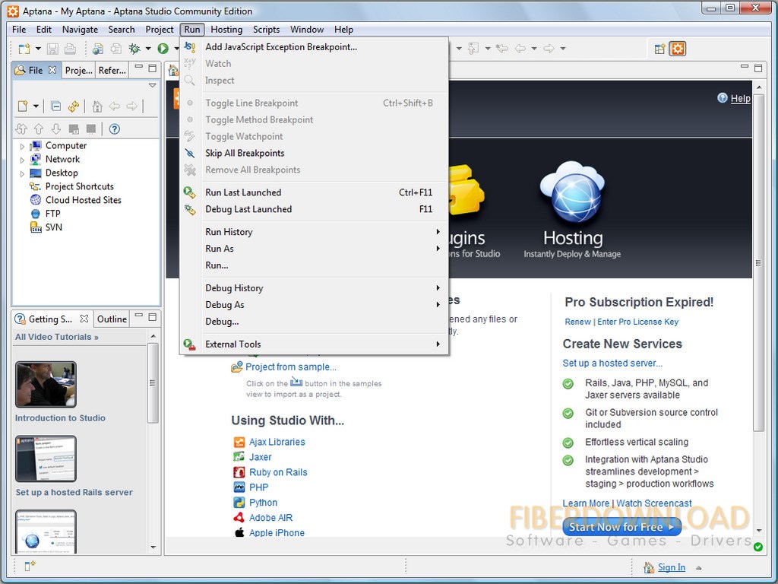Screen dimensions: 778x584
Task: Open the Debug As submenu
Action: click(x=315, y=305)
